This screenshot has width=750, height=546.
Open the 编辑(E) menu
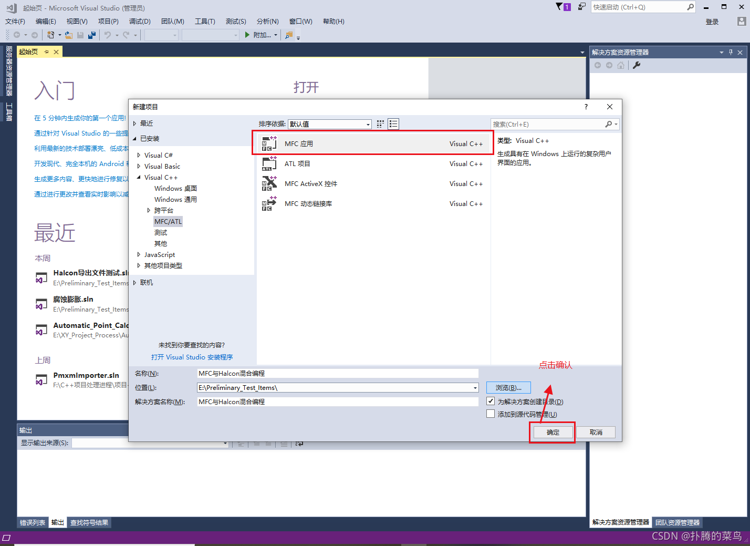[x=46, y=21]
